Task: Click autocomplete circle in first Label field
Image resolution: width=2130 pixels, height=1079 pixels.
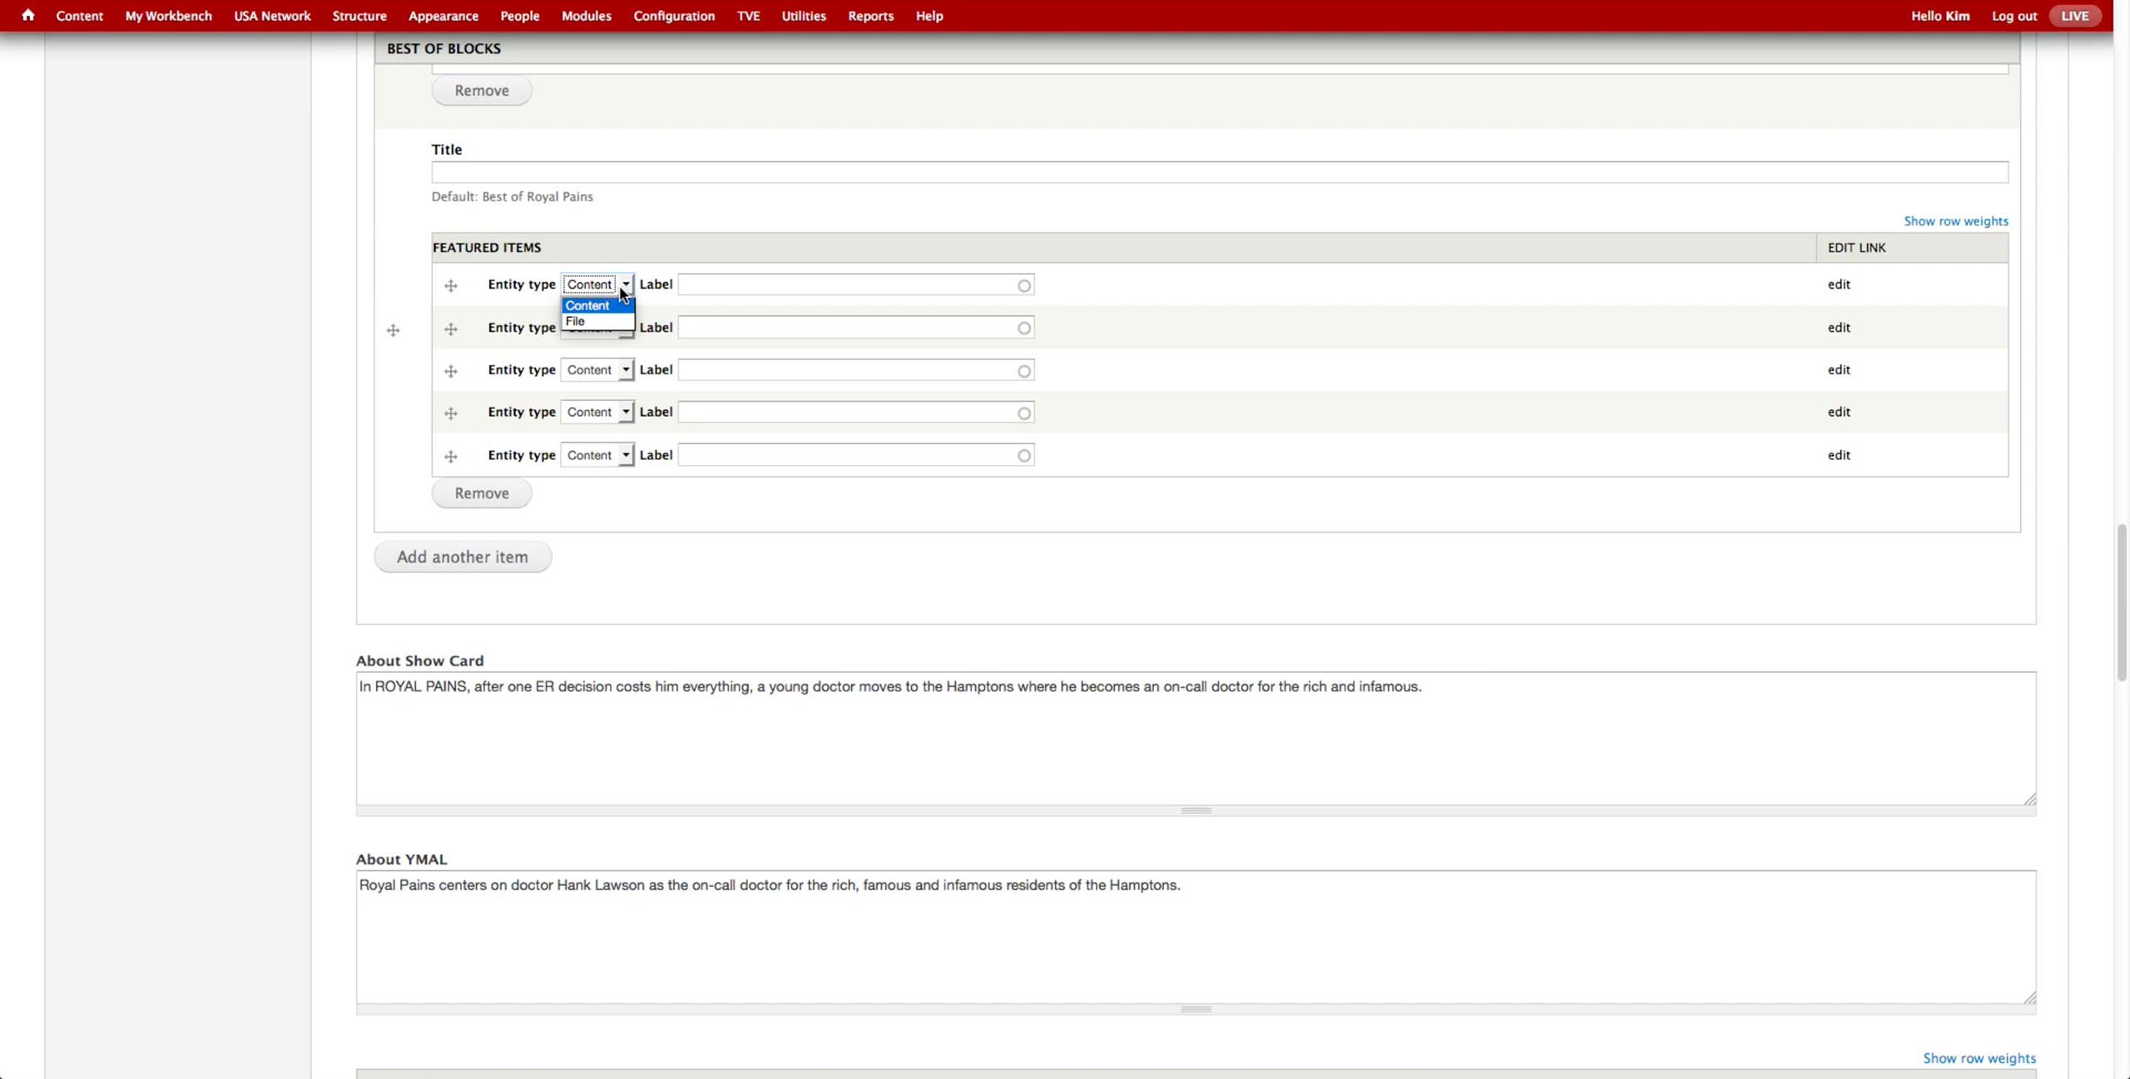Action: (1023, 285)
